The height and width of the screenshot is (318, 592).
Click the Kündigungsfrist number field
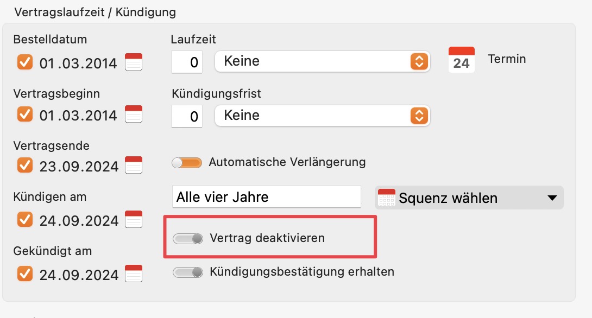187,116
